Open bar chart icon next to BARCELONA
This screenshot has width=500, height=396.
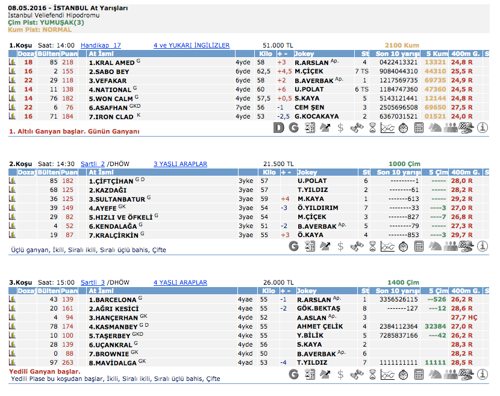[12, 299]
